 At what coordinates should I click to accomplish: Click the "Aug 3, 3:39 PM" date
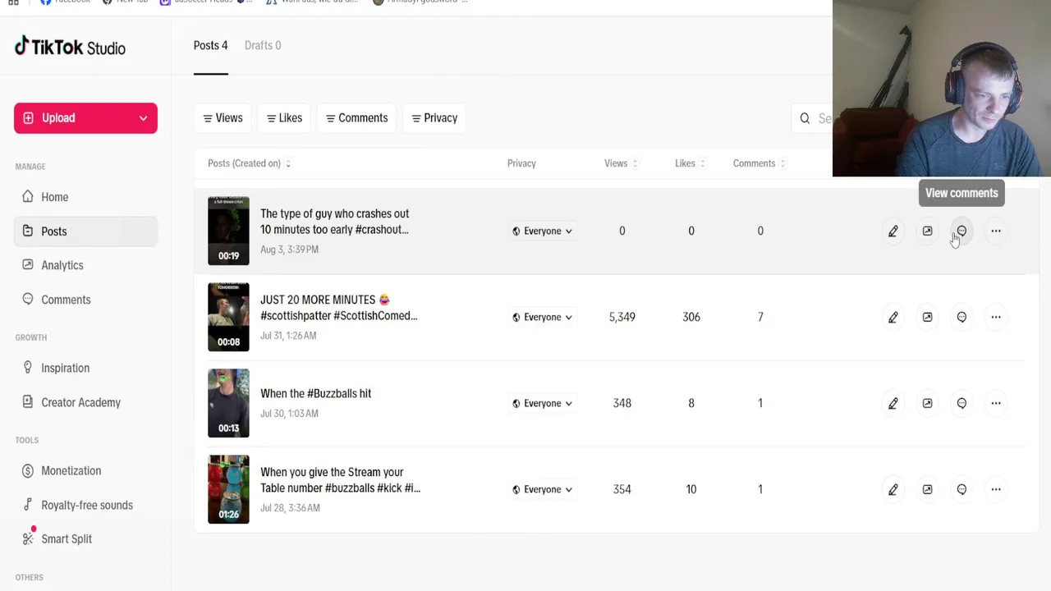coord(289,250)
